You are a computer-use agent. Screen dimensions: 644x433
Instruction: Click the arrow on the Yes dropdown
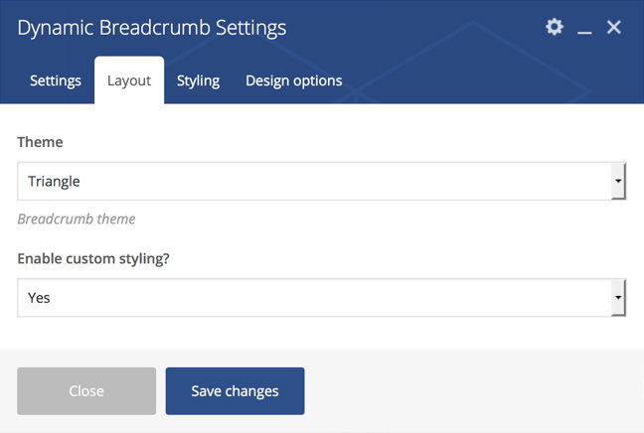click(618, 298)
